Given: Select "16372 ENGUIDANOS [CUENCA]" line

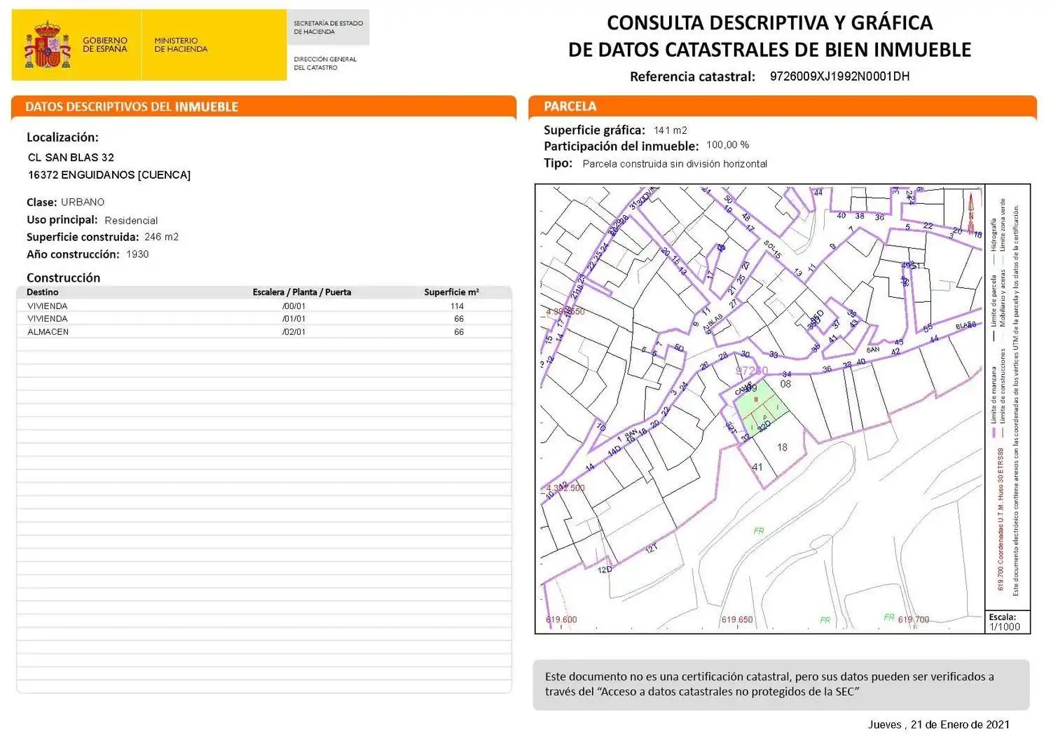Looking at the screenshot, I should coord(109,175).
